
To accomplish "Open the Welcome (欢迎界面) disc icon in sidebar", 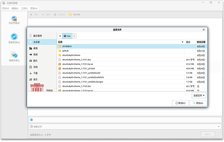I will click(x=14, y=18).
